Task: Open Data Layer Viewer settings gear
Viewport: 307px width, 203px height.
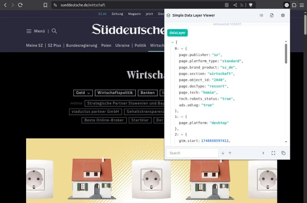Action: tap(283, 15)
